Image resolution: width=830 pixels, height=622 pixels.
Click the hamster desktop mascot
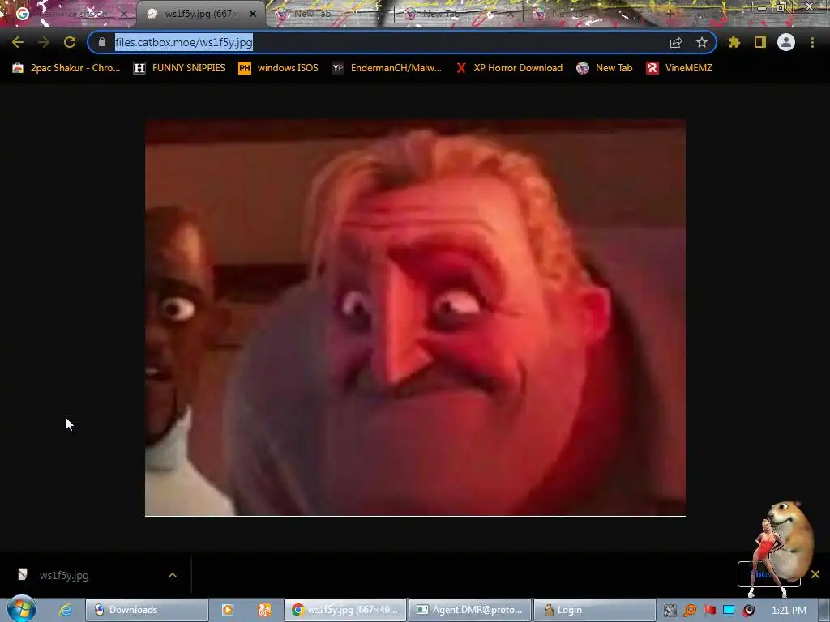point(791,539)
